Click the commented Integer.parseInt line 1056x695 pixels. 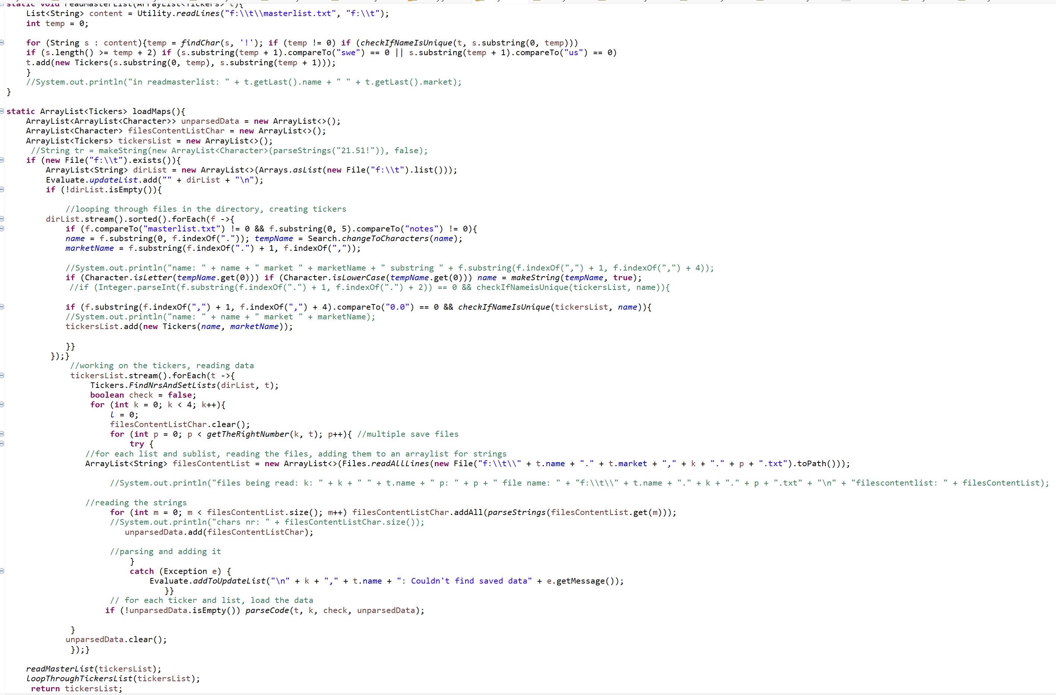coord(370,287)
